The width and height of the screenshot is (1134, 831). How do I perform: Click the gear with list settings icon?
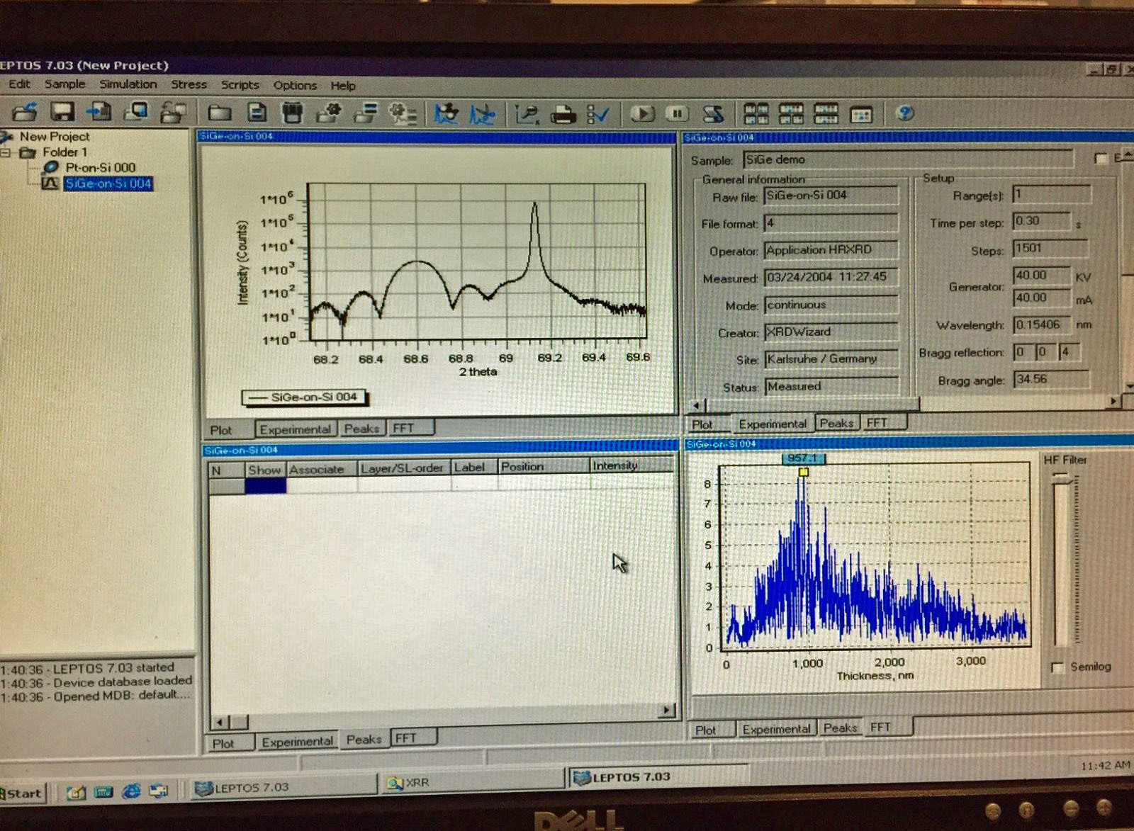[x=403, y=113]
